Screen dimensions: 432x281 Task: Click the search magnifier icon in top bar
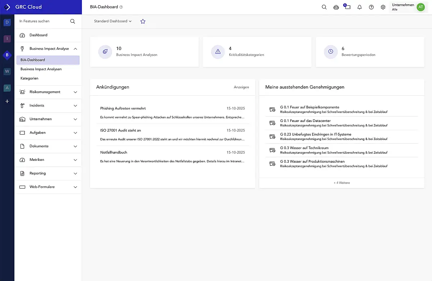pyautogui.click(x=324, y=7)
